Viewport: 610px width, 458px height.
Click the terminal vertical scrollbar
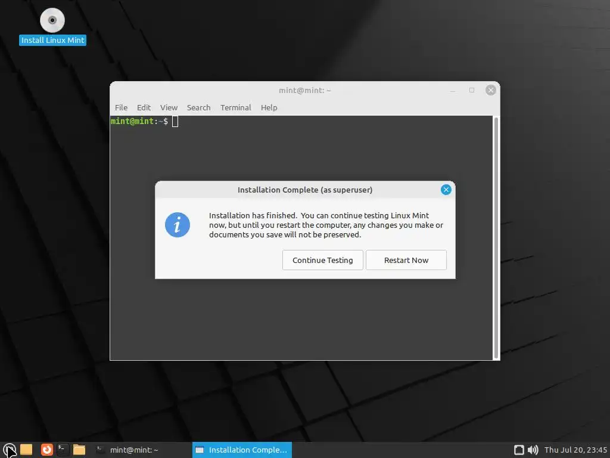[496, 237]
